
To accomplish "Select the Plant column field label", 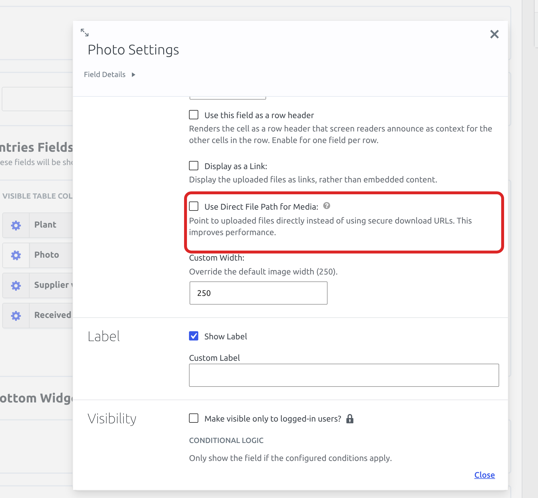I will click(45, 225).
